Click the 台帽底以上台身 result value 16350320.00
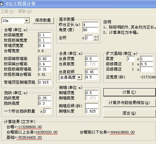 click(x=47, y=132)
